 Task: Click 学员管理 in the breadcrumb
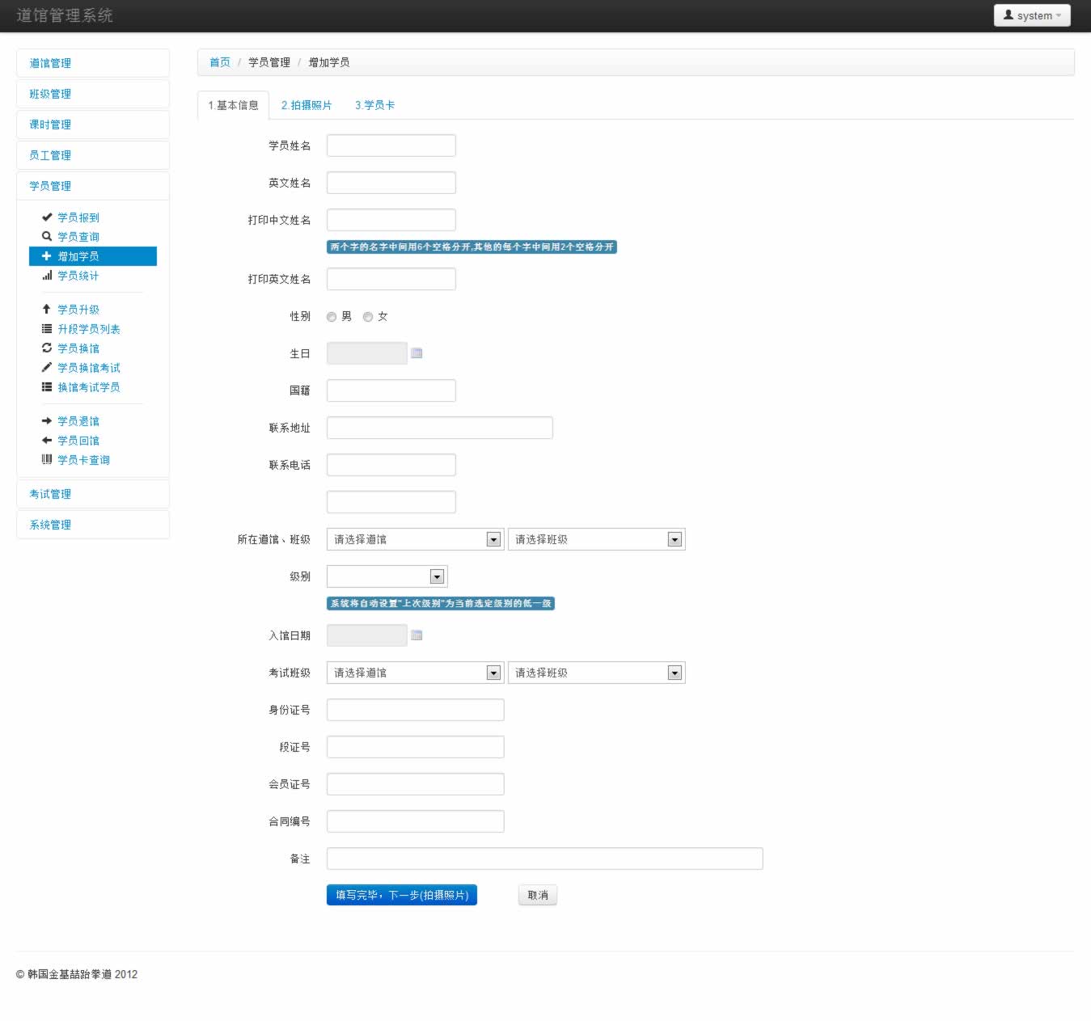269,62
